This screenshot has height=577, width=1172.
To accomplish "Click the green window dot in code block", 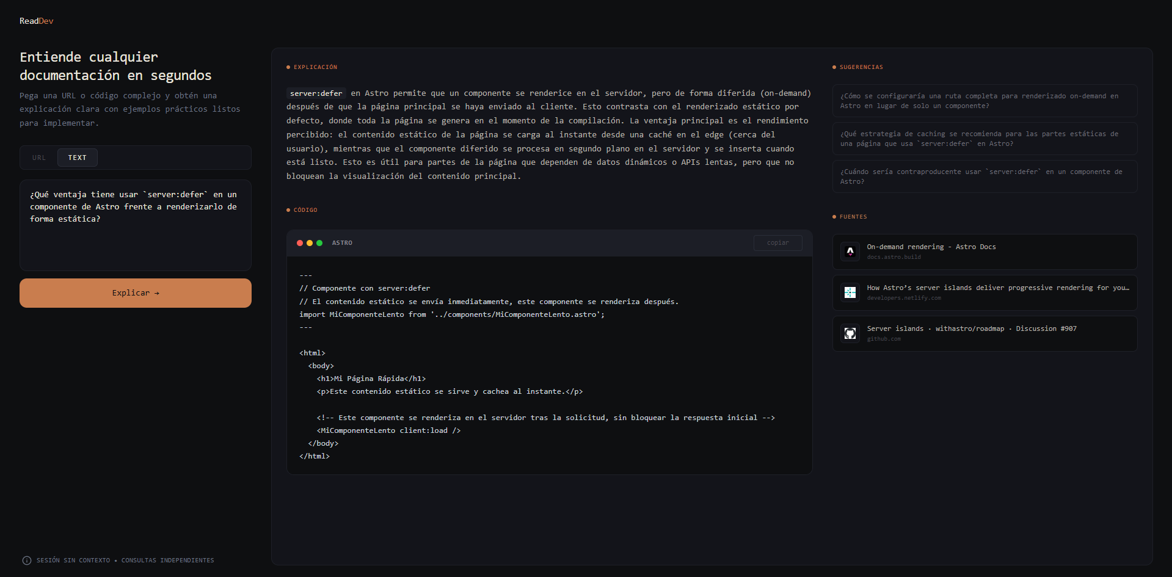I will pyautogui.click(x=319, y=243).
